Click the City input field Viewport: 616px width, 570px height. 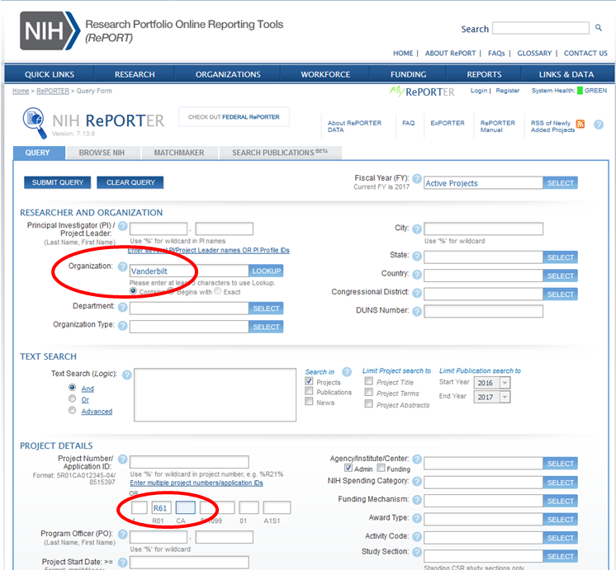coord(483,228)
